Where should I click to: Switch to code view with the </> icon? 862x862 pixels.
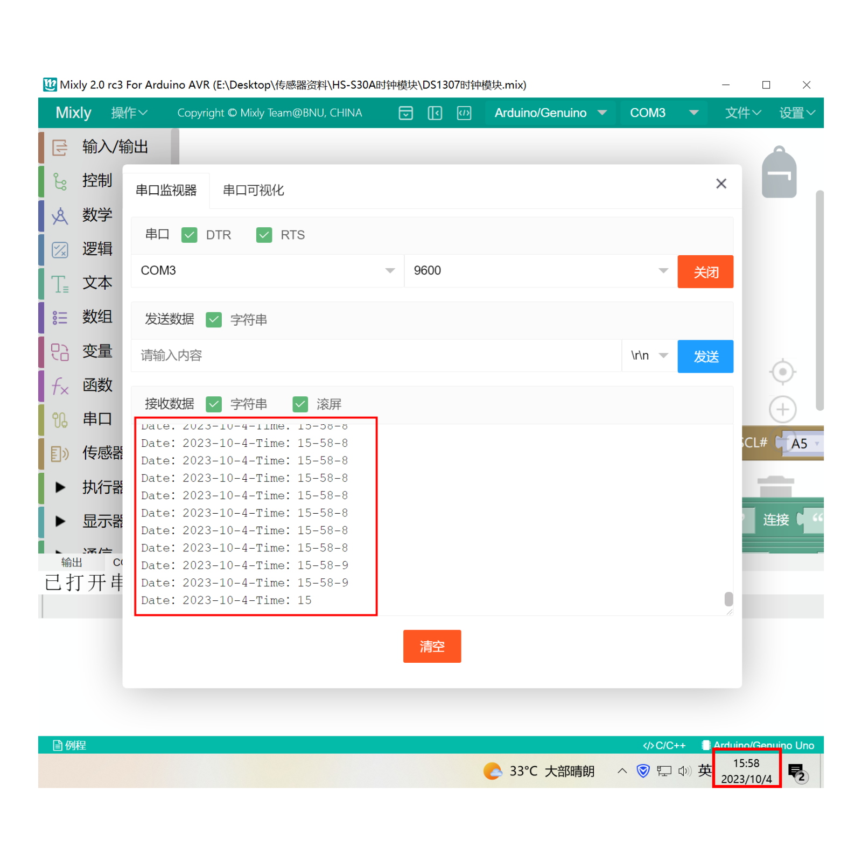464,113
